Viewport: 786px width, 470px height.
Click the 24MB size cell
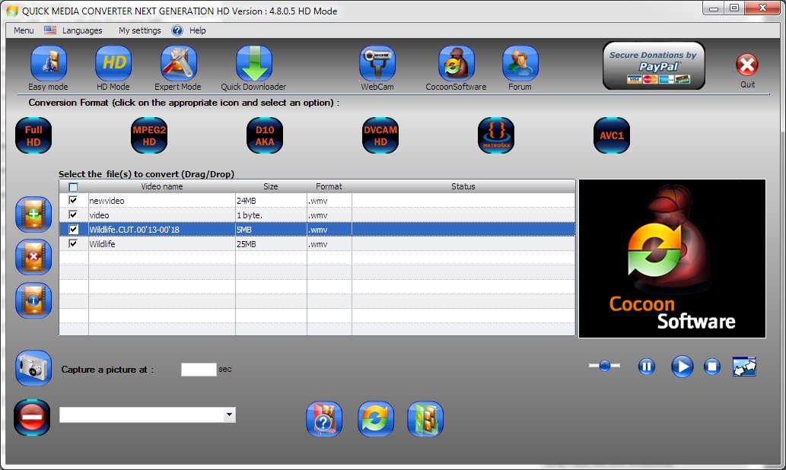tap(271, 201)
